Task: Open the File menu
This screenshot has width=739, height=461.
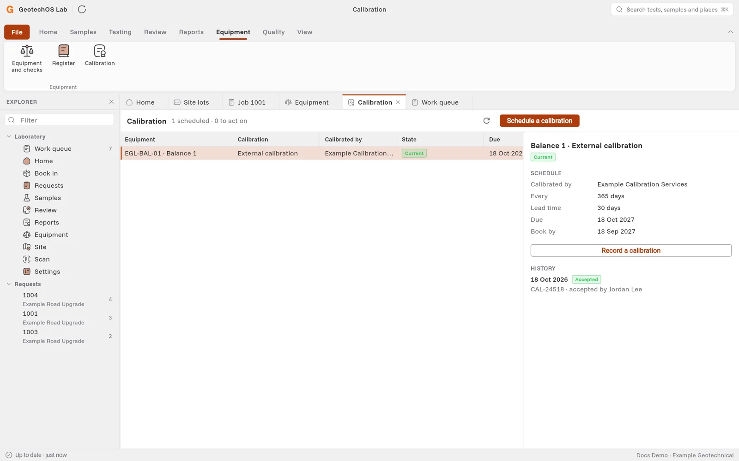Action: point(17,32)
